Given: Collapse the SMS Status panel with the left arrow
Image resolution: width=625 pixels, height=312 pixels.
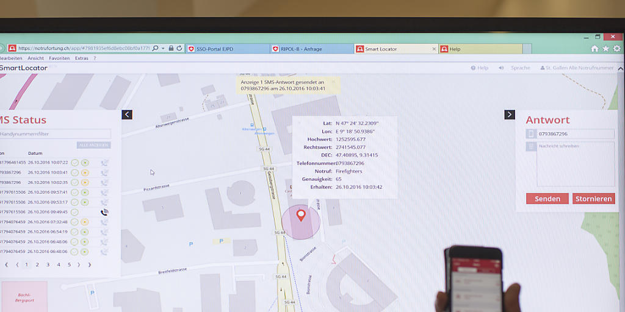Looking at the screenshot, I should point(127,115).
